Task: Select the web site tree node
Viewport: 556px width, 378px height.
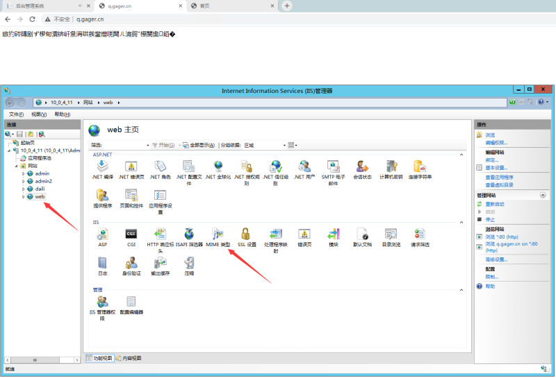Action: click(40, 196)
